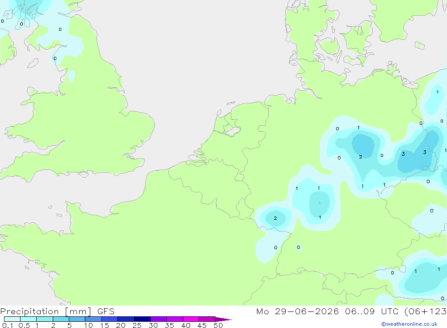This screenshot has height=328, width=447.
Task: Pick the 35–40 mm violet legend swatch
Action: click(175, 319)
